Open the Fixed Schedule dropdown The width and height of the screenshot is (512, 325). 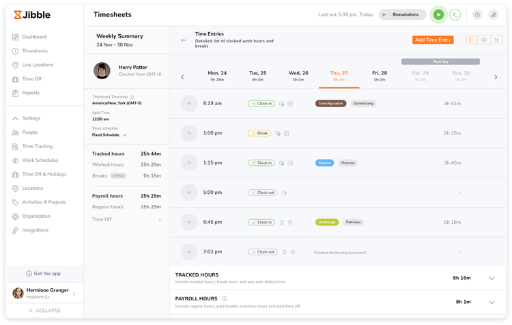click(x=109, y=135)
